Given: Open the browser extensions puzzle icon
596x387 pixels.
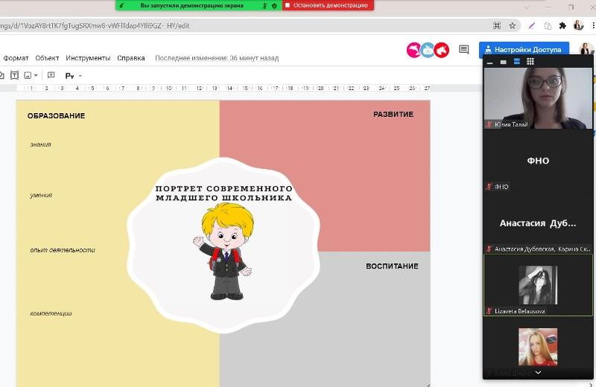Looking at the screenshot, I should coord(562,25).
